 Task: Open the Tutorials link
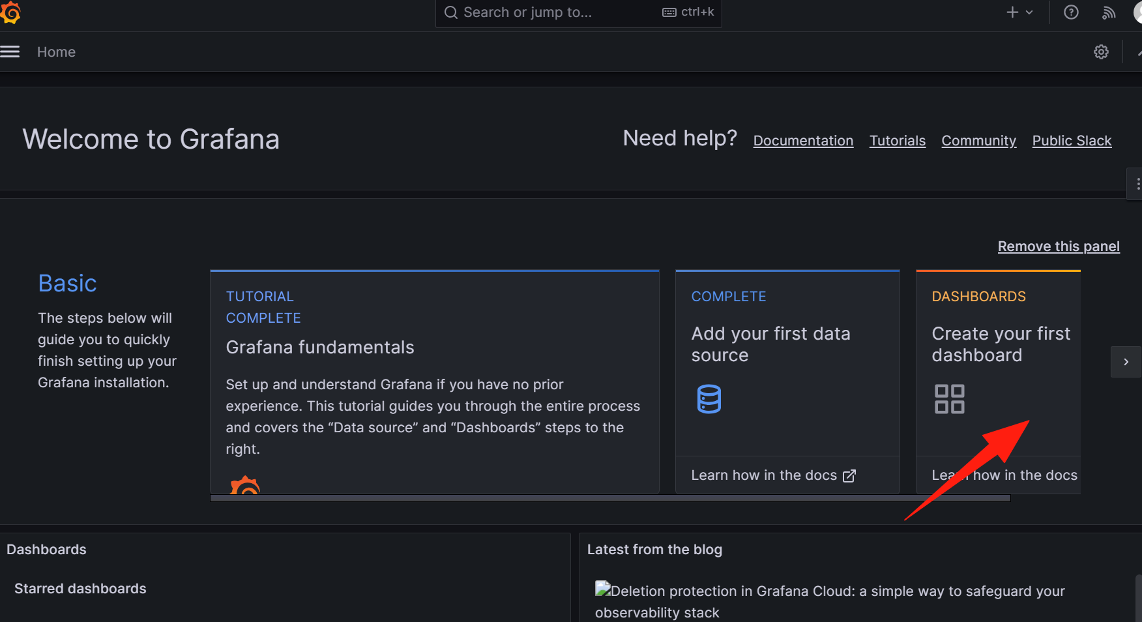(x=898, y=141)
